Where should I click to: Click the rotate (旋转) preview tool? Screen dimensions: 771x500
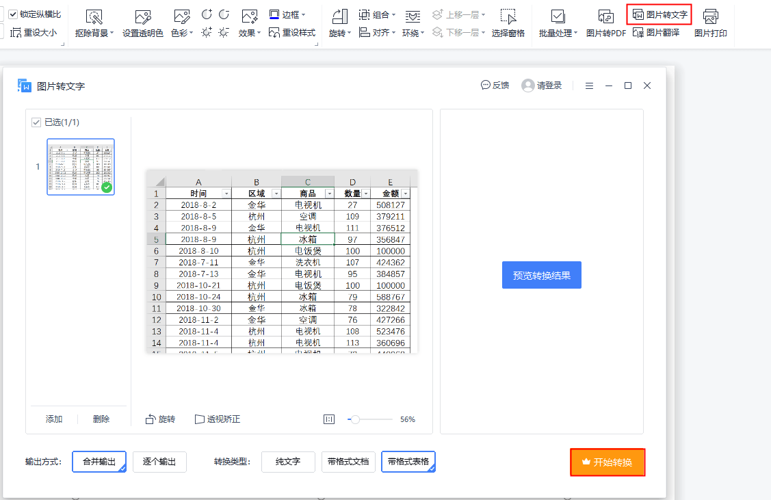click(160, 419)
